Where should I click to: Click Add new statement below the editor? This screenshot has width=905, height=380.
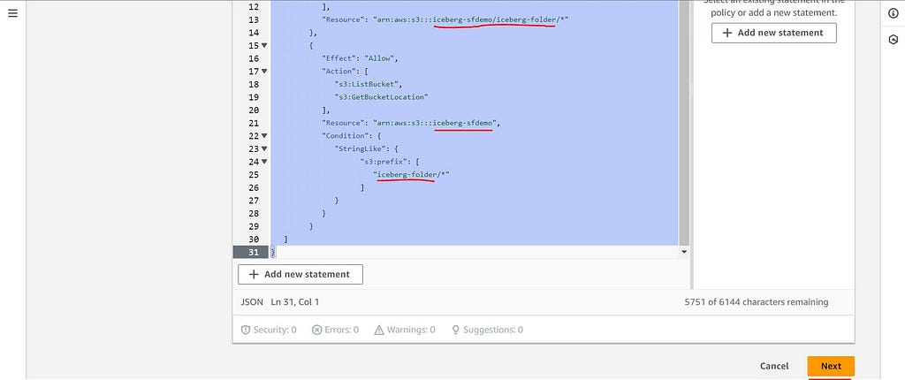coord(300,274)
